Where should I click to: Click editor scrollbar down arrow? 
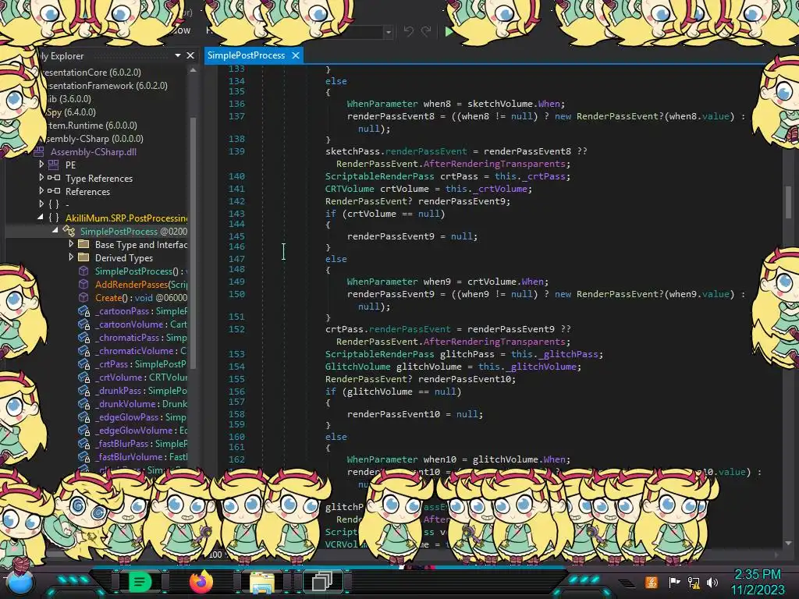pyautogui.click(x=788, y=543)
